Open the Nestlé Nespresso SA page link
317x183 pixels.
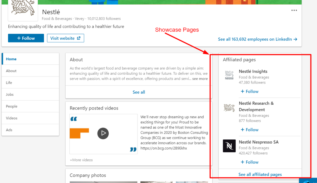[x=258, y=142]
